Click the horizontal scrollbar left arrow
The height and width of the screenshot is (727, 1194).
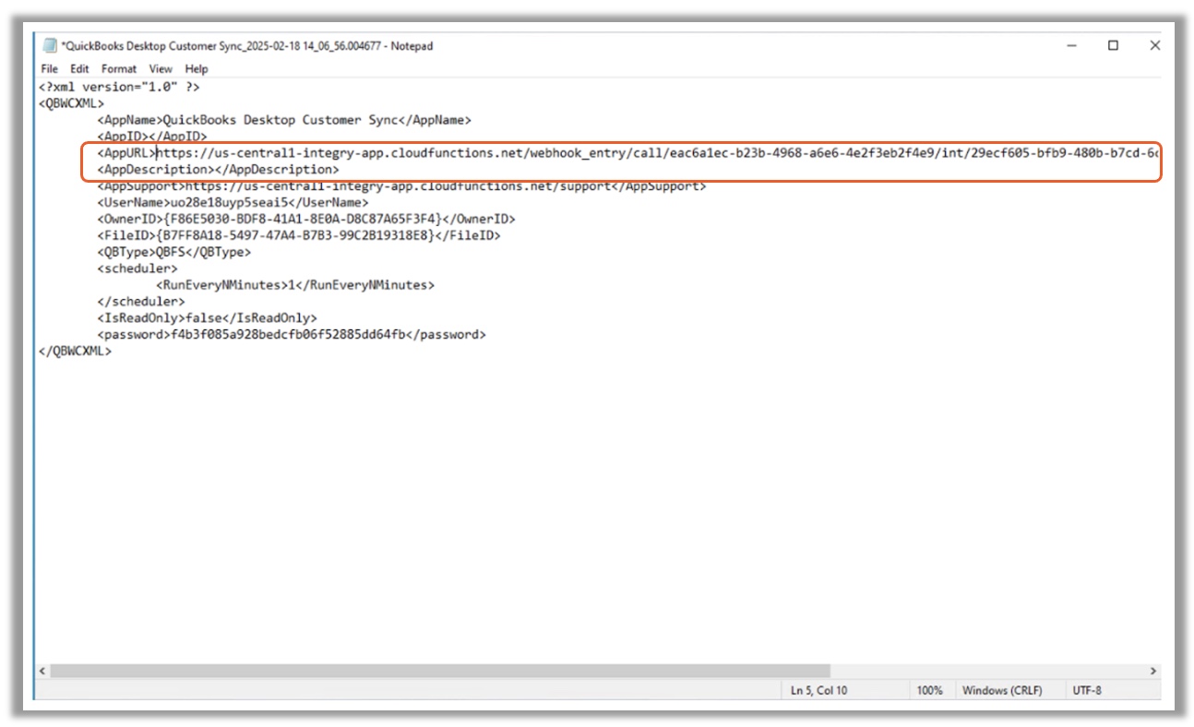pyautogui.click(x=42, y=671)
